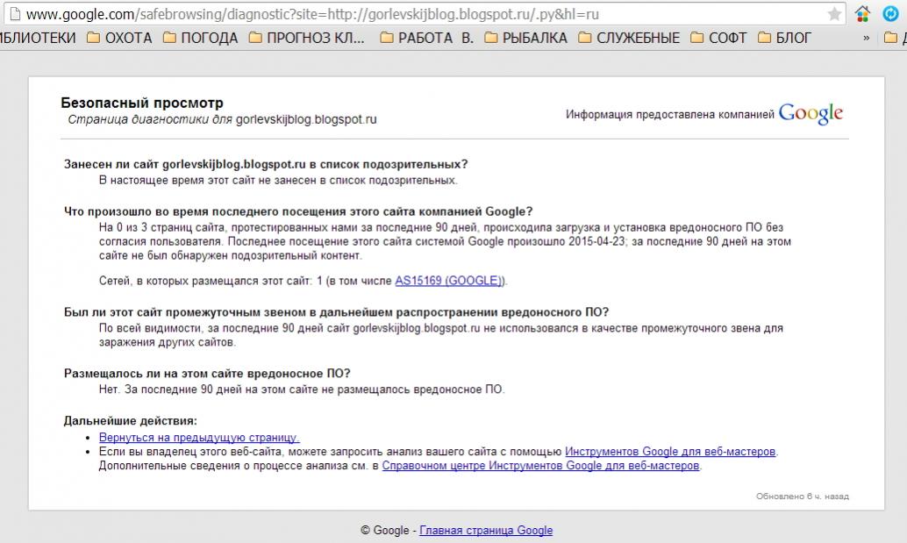This screenshot has height=543, width=907.
Task: Click Вернуться на предыдущую страницу link
Action: click(199, 437)
